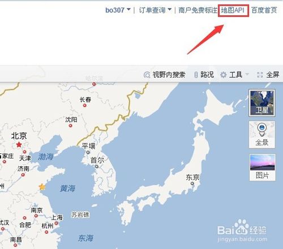Screen dimensions: 283x249
Task: Click the 黄海 sea label
Action: (67, 188)
